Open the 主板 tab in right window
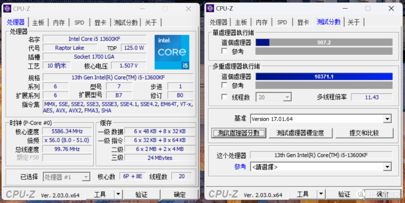405x203 pixels. (241, 23)
